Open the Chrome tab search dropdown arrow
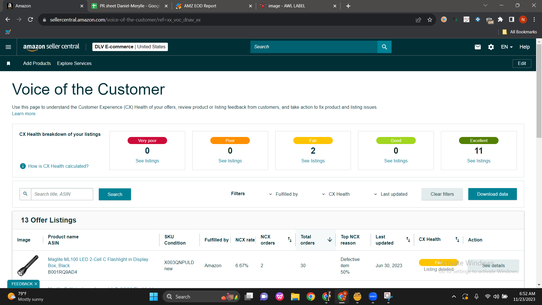 [485, 5]
